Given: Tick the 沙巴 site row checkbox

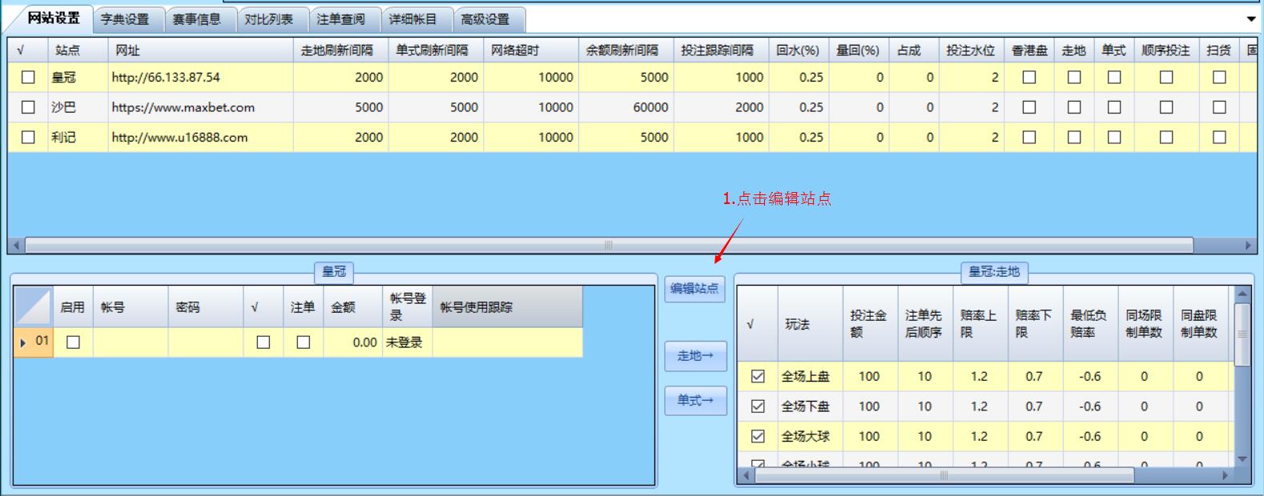Looking at the screenshot, I should pos(28,107).
